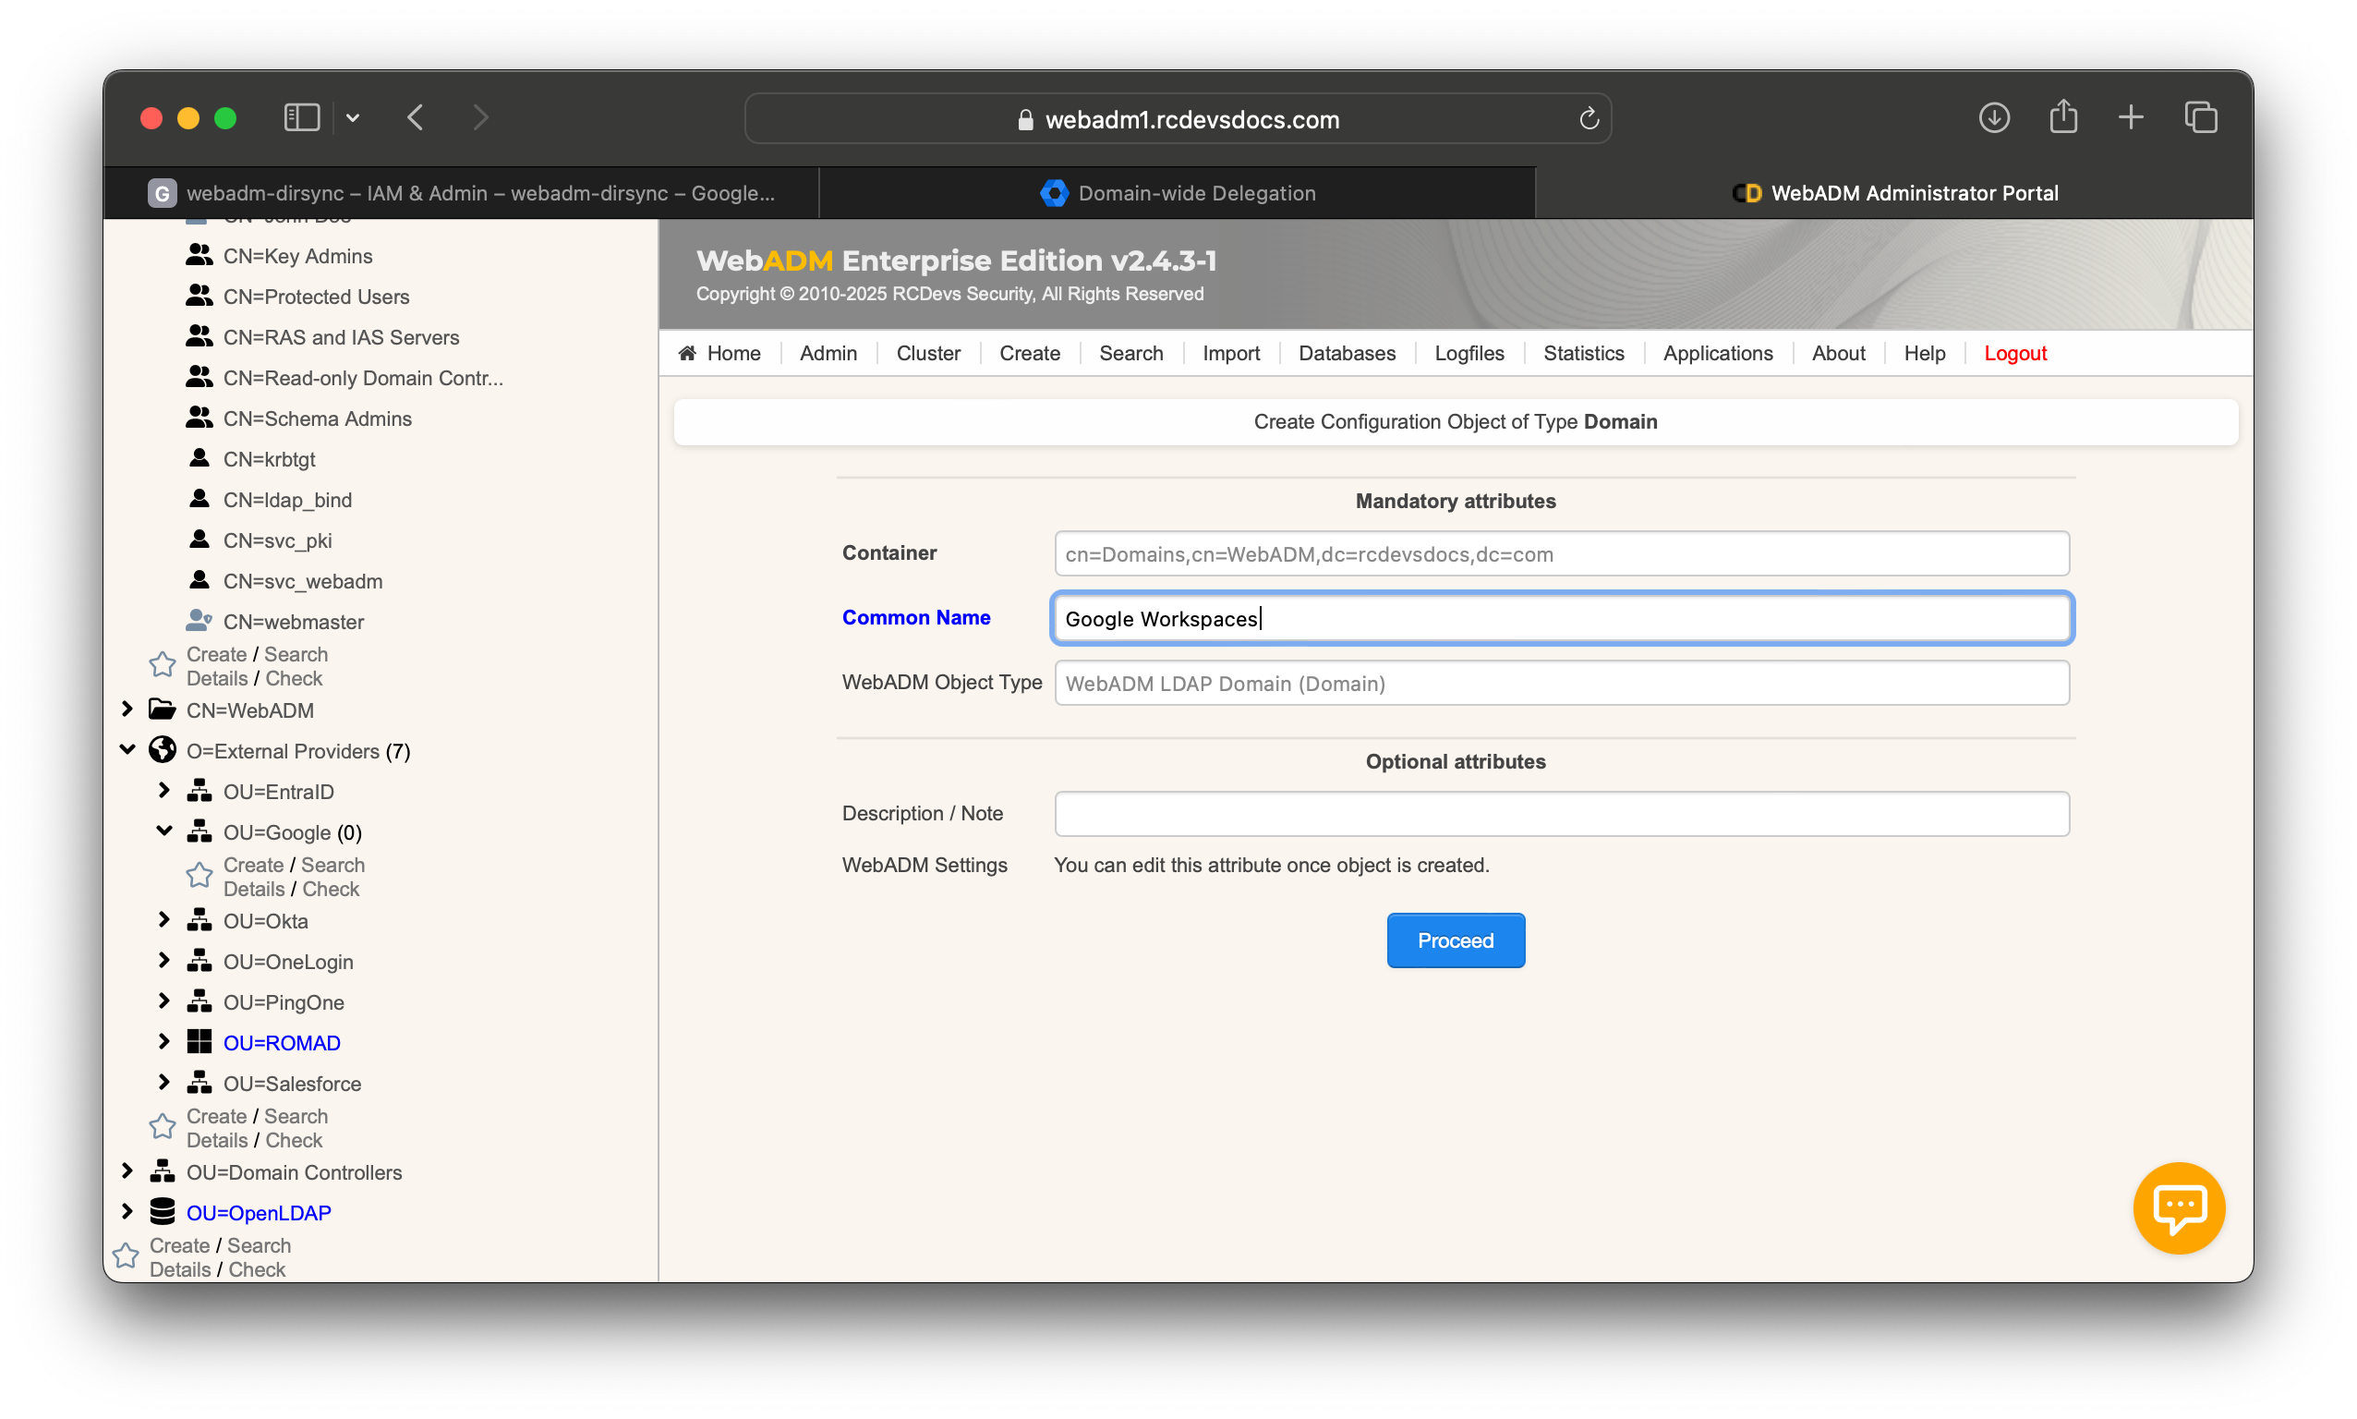Expand the OU=OpenLDAP node
Image resolution: width=2357 pixels, height=1419 pixels.
click(x=127, y=1210)
